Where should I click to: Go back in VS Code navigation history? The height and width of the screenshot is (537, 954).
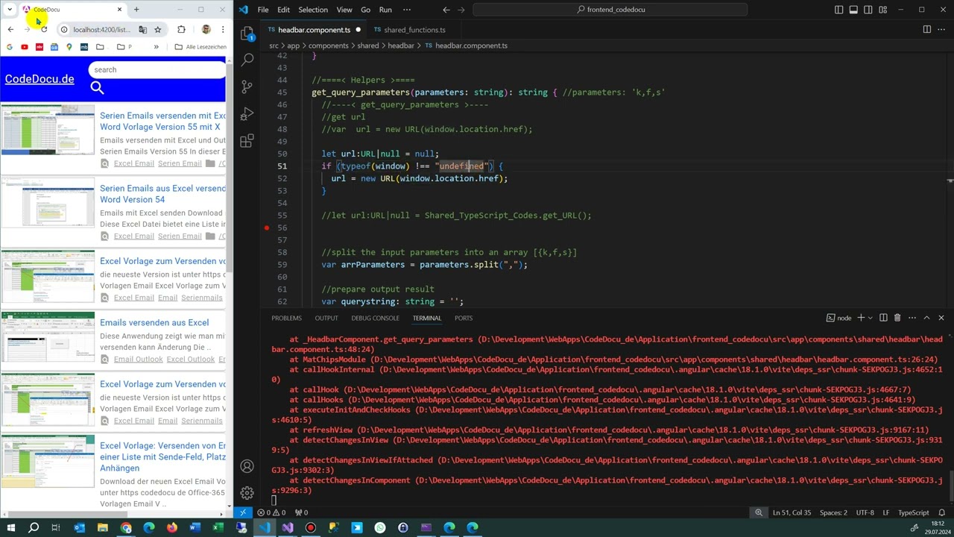(446, 10)
